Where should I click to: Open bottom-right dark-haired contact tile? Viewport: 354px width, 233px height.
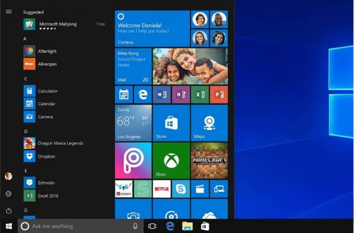click(x=219, y=38)
